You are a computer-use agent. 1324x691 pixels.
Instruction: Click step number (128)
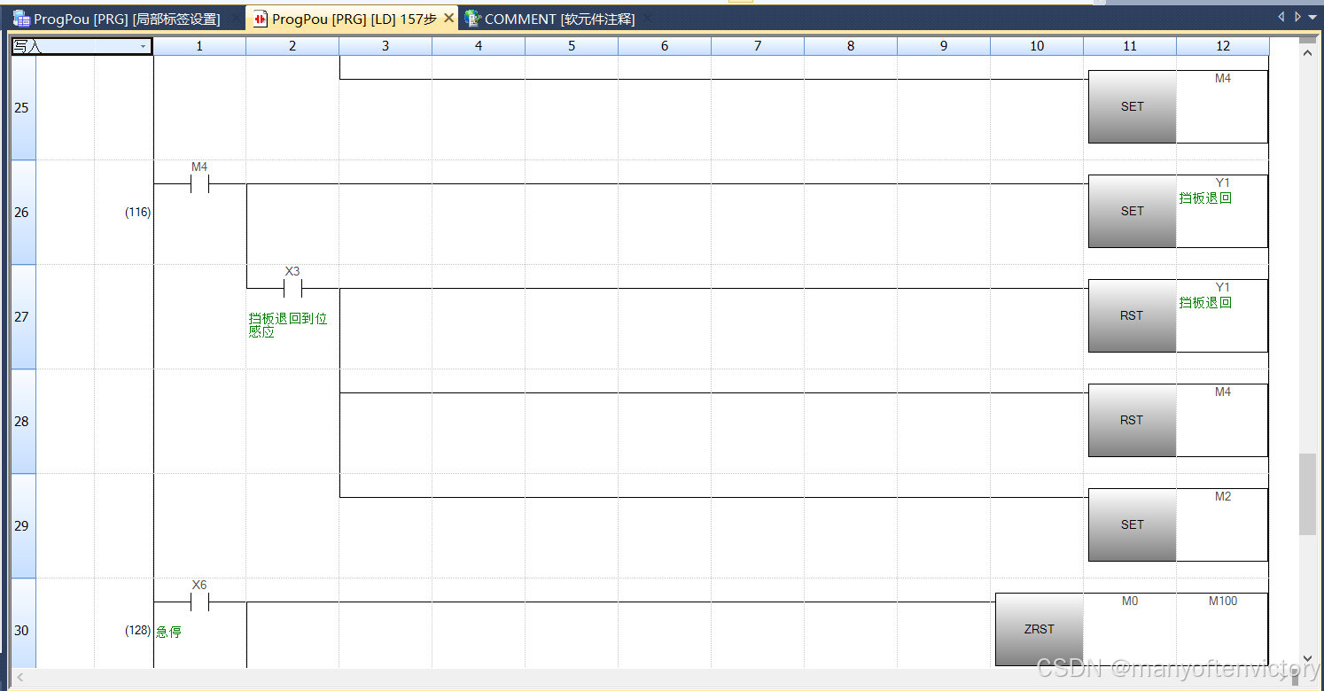[137, 631]
